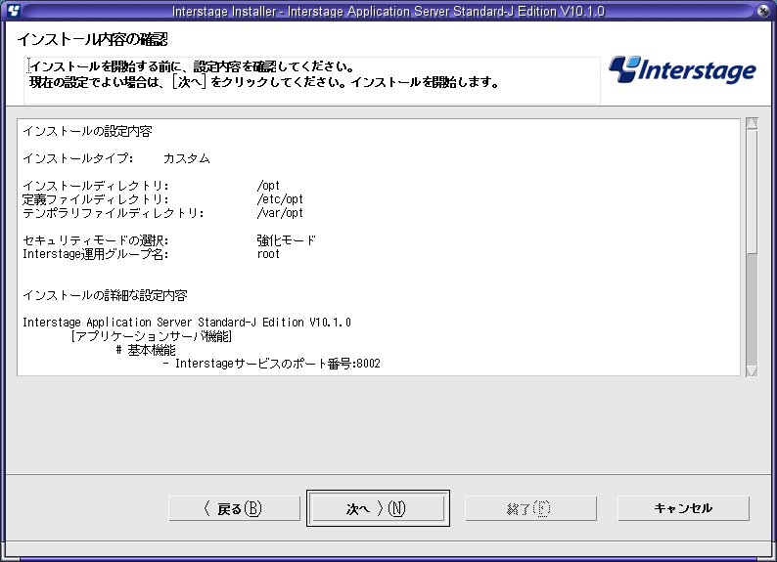Click the 強化モード value
The width and height of the screenshot is (777, 562).
pyautogui.click(x=286, y=240)
